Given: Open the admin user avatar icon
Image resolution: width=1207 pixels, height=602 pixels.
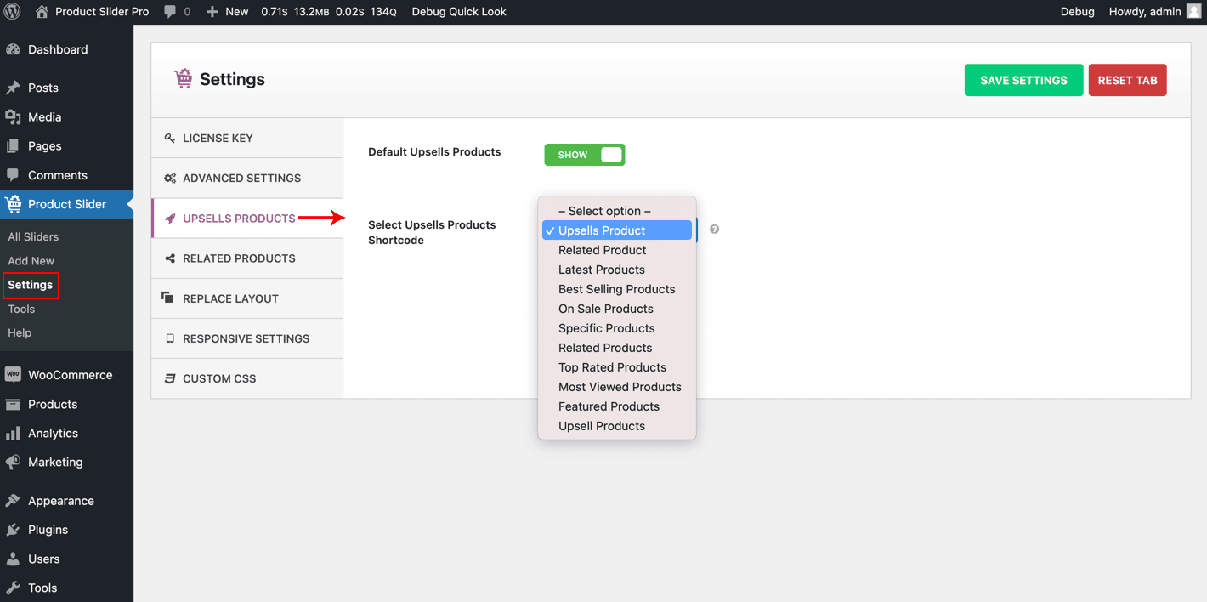Looking at the screenshot, I should [x=1193, y=11].
